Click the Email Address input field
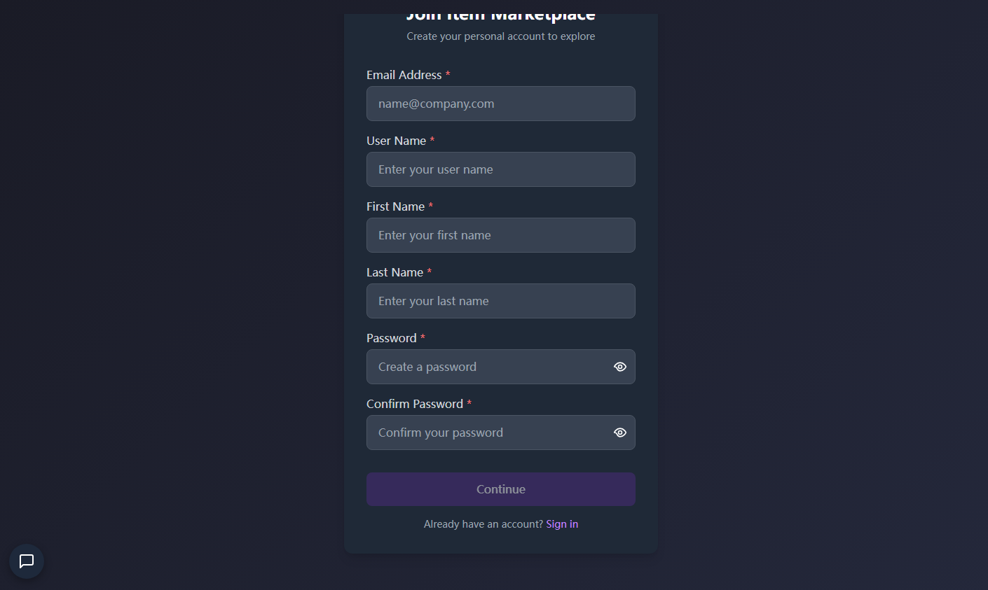 point(500,104)
